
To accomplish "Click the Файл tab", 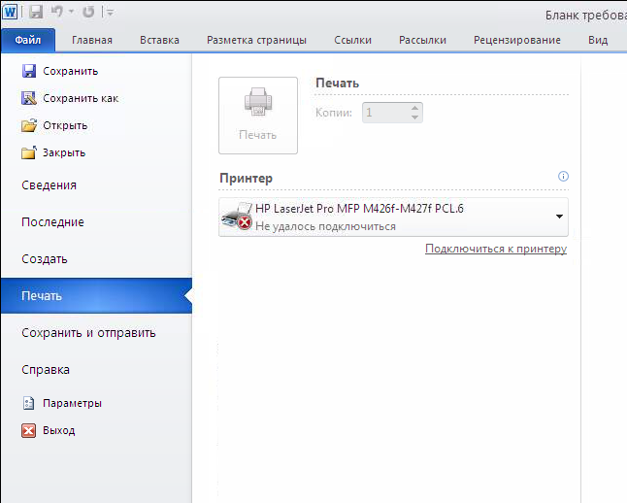I will pyautogui.click(x=28, y=40).
